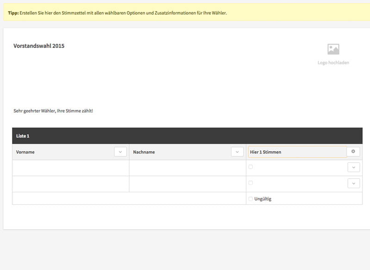Click the Hier 1 Stimmen text field

click(297, 152)
